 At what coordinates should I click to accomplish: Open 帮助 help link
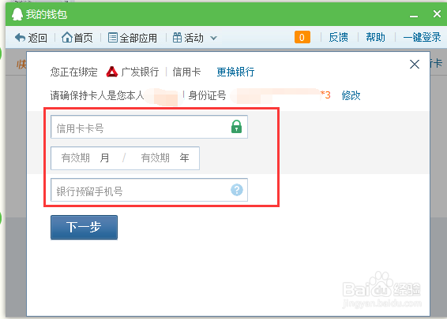[375, 37]
